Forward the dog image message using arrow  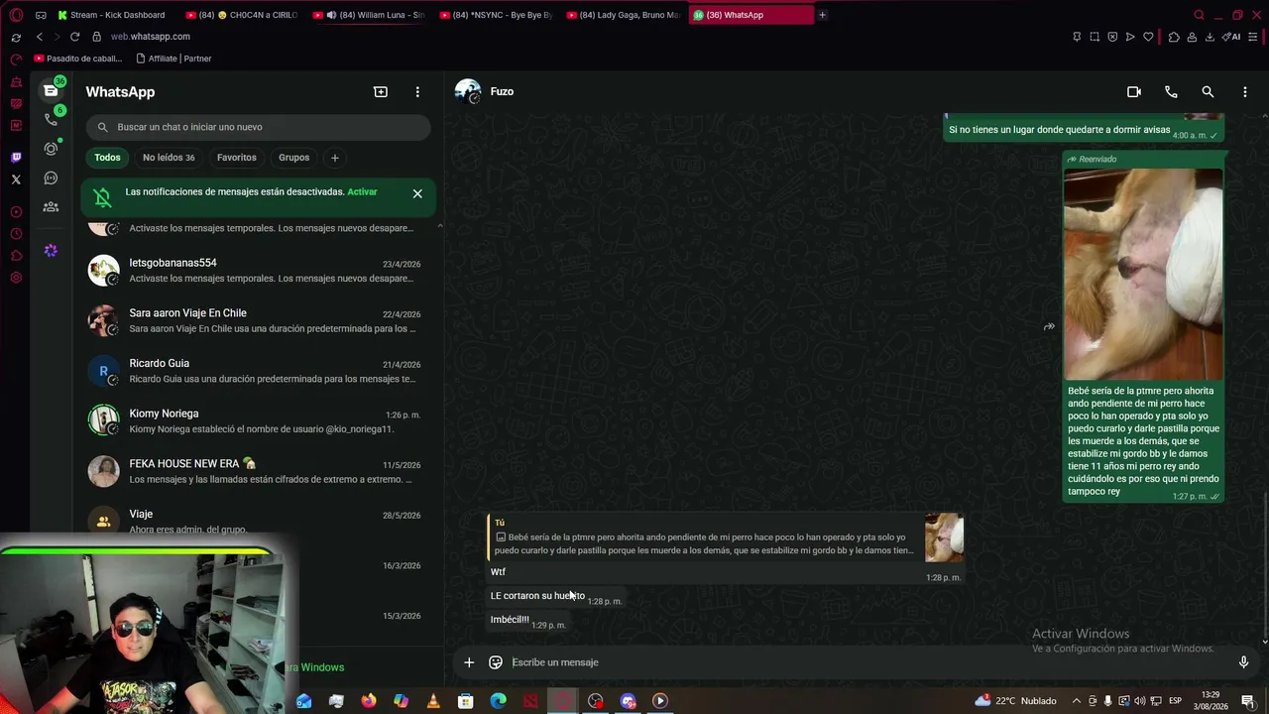pos(1049,326)
